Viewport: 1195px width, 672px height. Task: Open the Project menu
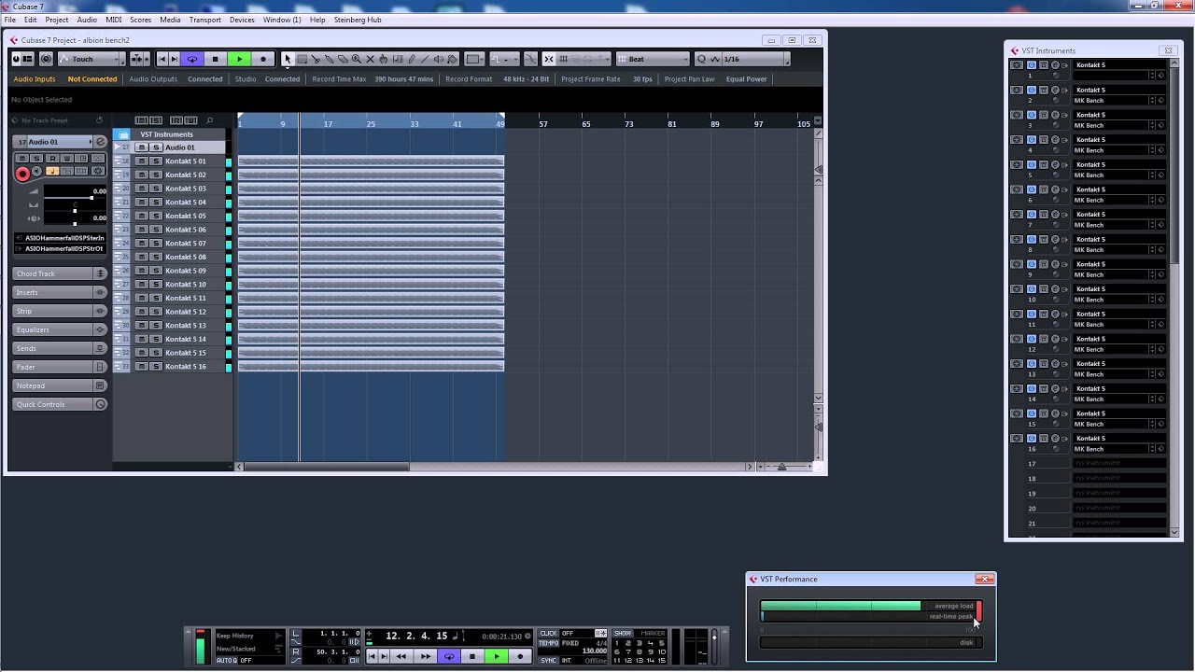coord(56,20)
